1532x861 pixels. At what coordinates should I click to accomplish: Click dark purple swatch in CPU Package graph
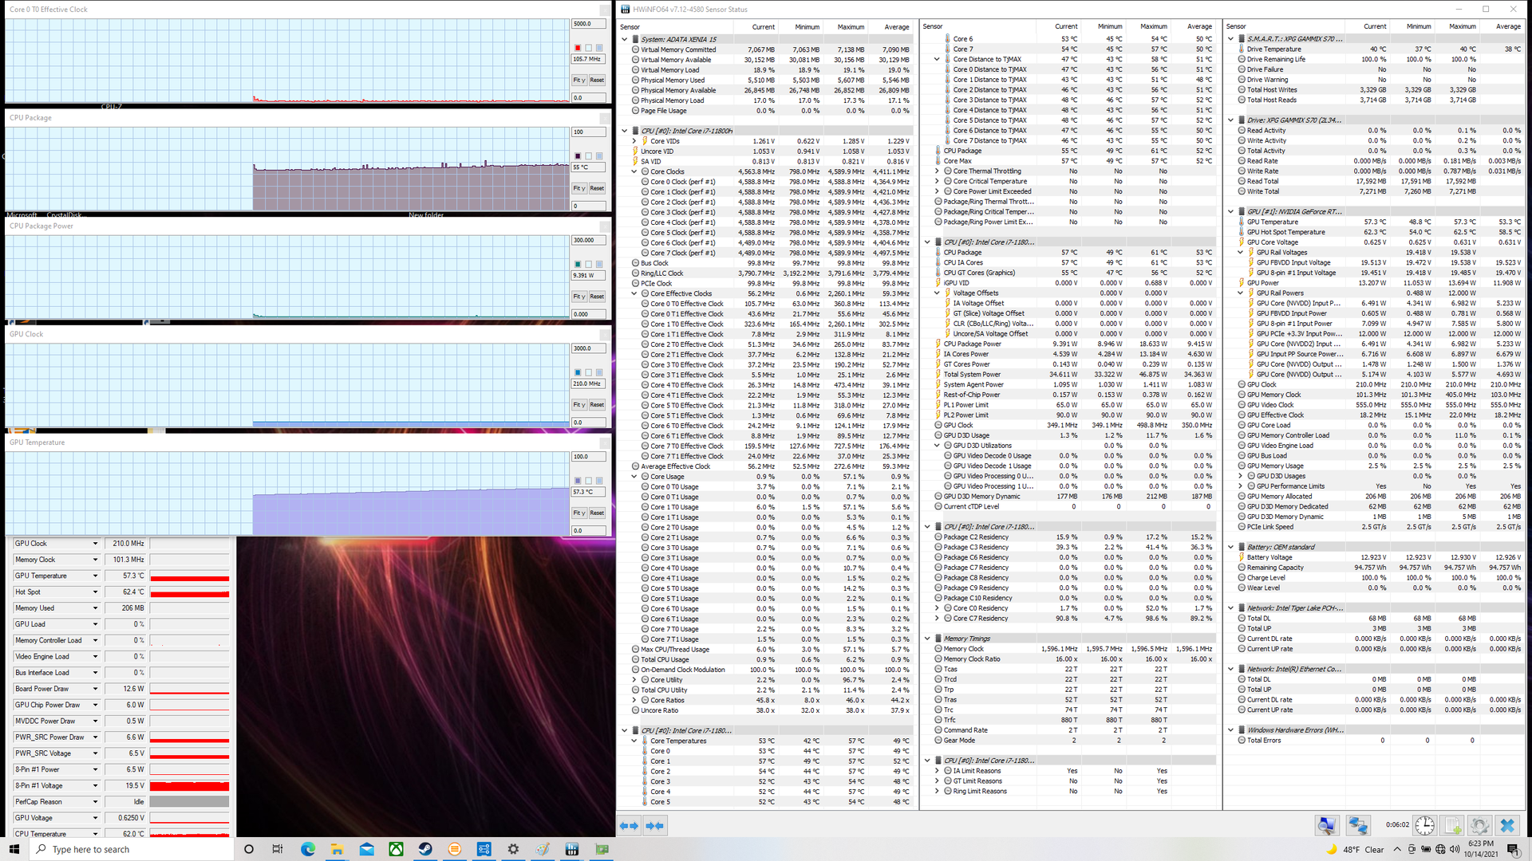pos(578,156)
